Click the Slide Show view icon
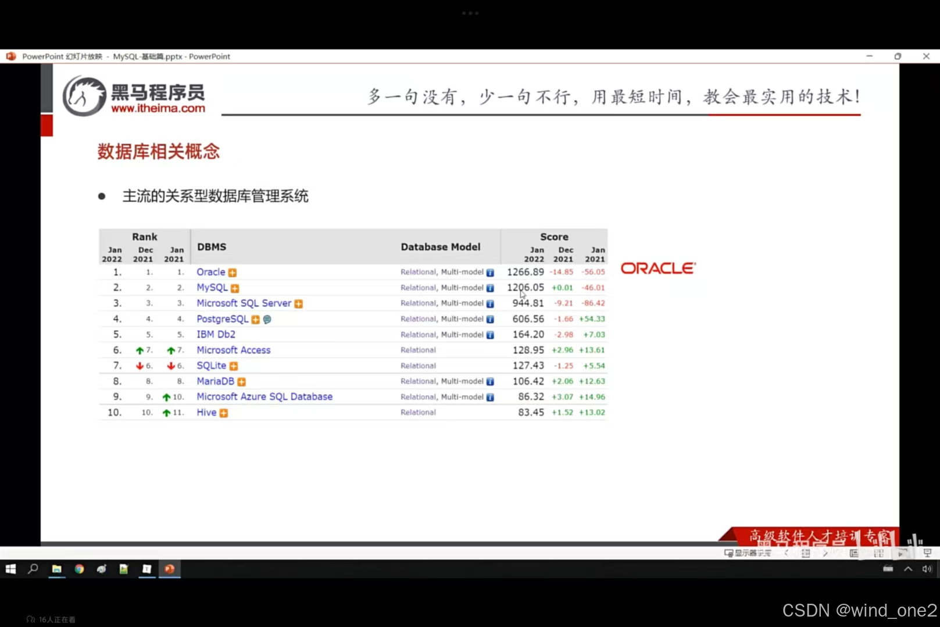The width and height of the screenshot is (940, 627). click(927, 553)
